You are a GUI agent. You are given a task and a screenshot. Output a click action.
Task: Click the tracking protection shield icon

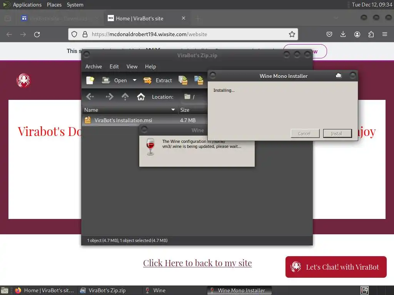coord(74,34)
